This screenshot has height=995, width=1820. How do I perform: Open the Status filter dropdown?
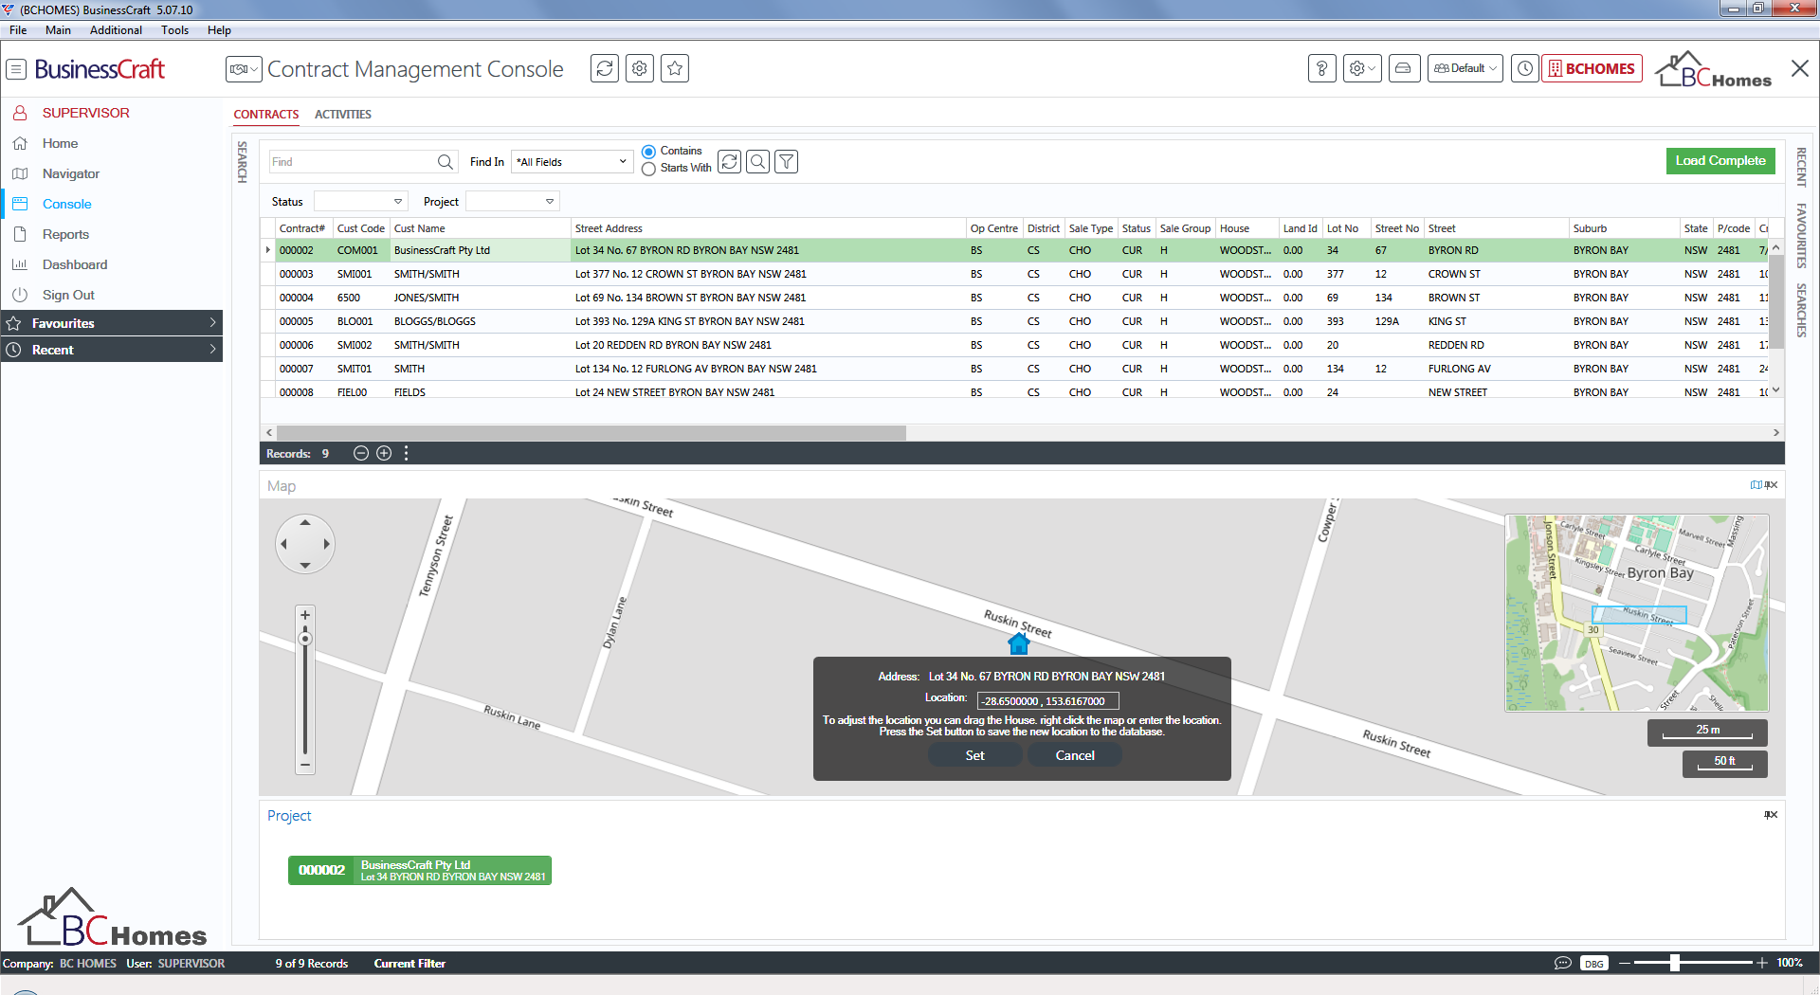pos(361,201)
